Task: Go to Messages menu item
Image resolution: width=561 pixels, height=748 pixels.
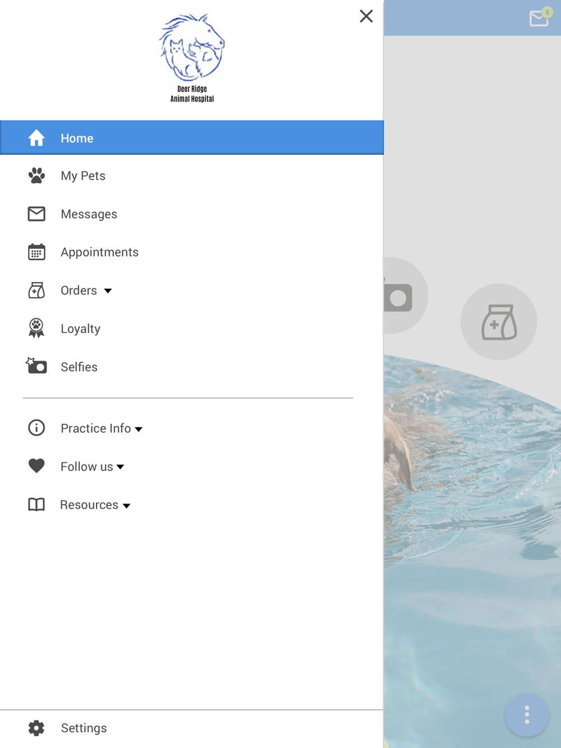Action: [x=192, y=214]
